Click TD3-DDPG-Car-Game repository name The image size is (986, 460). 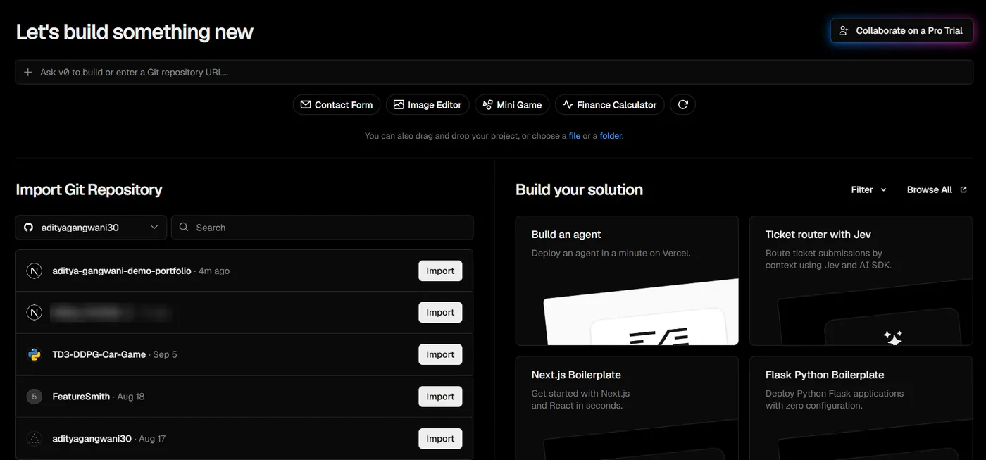point(99,354)
